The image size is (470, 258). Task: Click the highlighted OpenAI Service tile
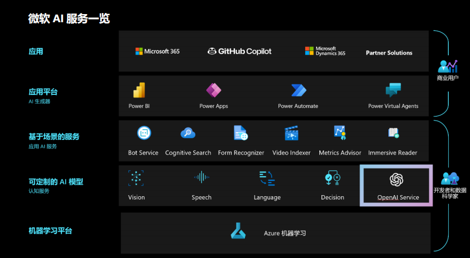click(x=396, y=185)
